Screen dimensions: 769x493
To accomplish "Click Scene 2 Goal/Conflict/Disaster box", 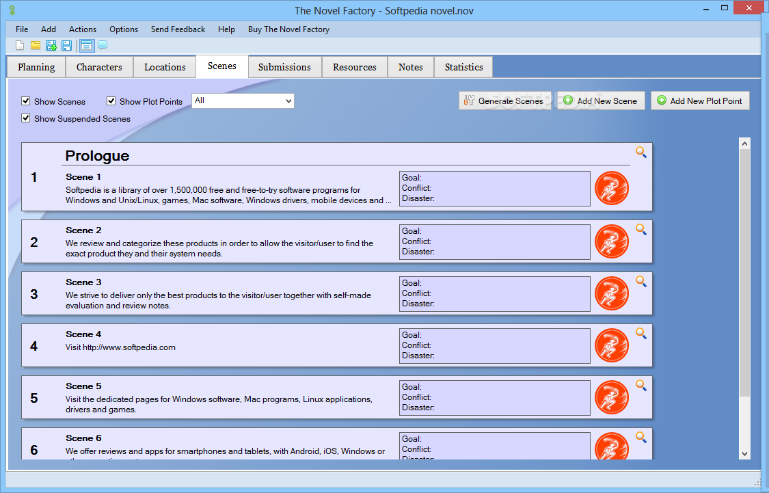I will pos(495,242).
